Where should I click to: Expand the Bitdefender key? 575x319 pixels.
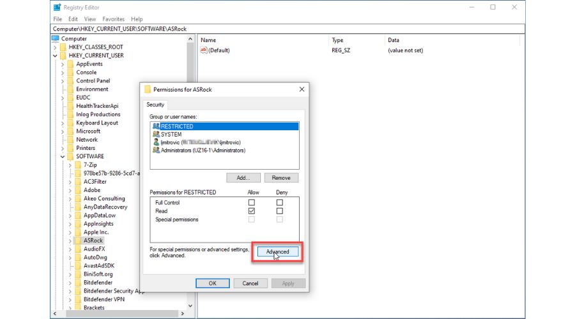click(70, 283)
